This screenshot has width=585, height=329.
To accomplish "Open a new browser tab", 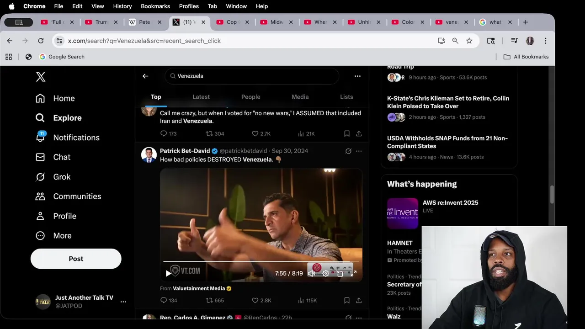I will coord(526,22).
